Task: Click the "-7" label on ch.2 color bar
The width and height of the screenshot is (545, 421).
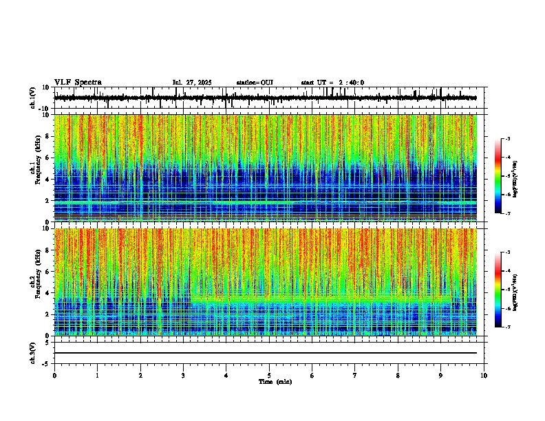Action: coord(507,327)
